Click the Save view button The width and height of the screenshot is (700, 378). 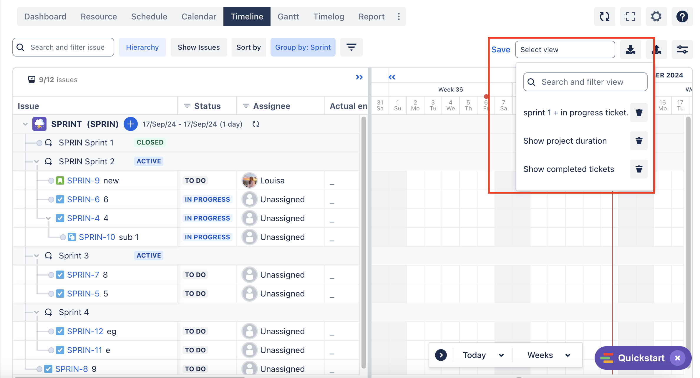(500, 49)
